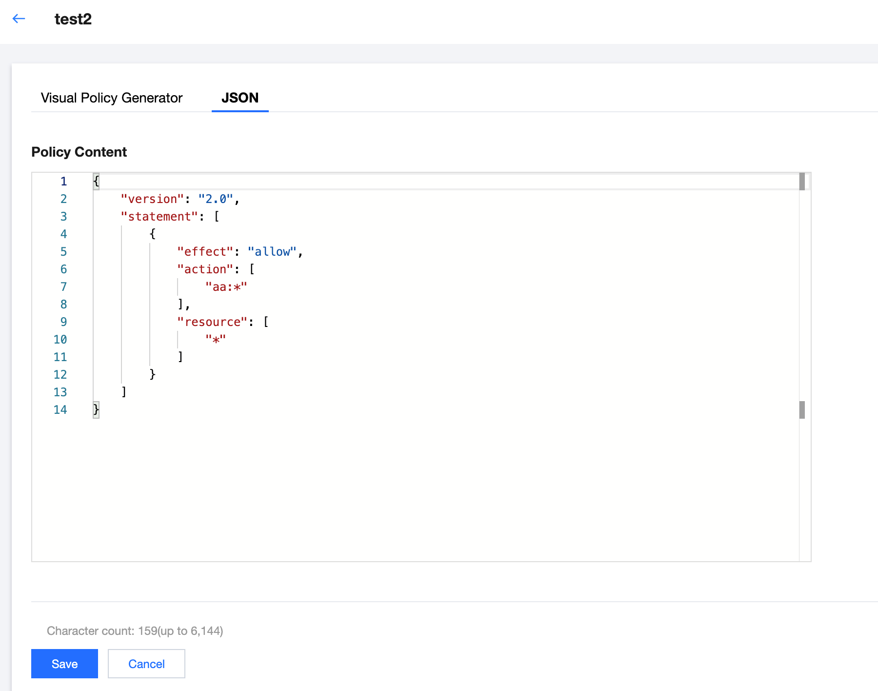Place cursor on the "resource" key

coord(212,322)
